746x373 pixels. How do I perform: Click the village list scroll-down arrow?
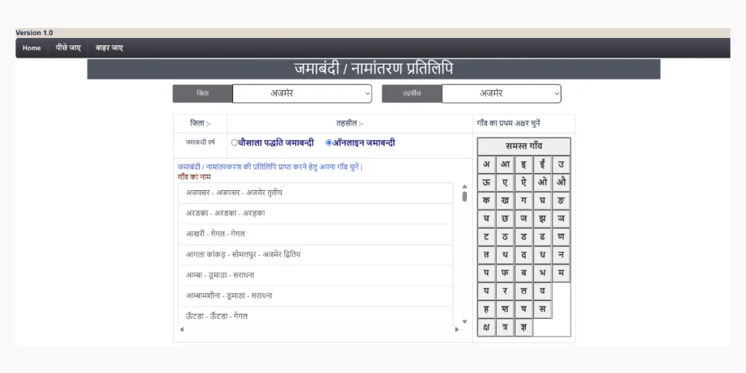click(x=465, y=321)
